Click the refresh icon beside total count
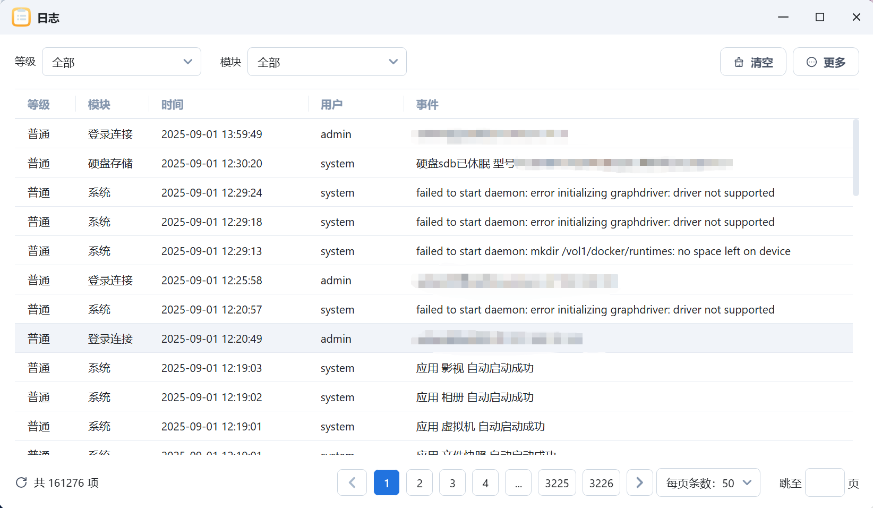 [x=21, y=482]
